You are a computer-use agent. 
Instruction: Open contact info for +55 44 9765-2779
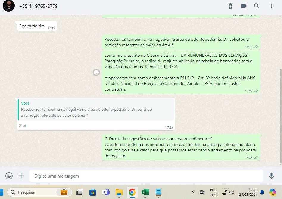tap(38, 6)
